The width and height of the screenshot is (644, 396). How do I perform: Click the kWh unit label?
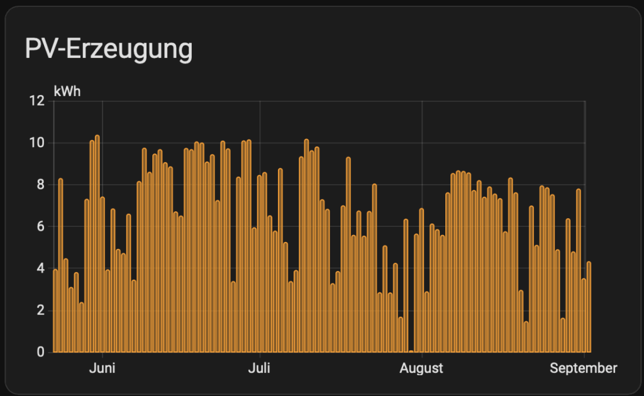click(x=67, y=91)
